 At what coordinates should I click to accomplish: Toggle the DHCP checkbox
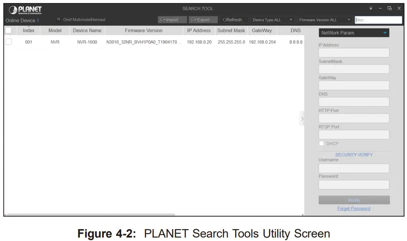321,143
